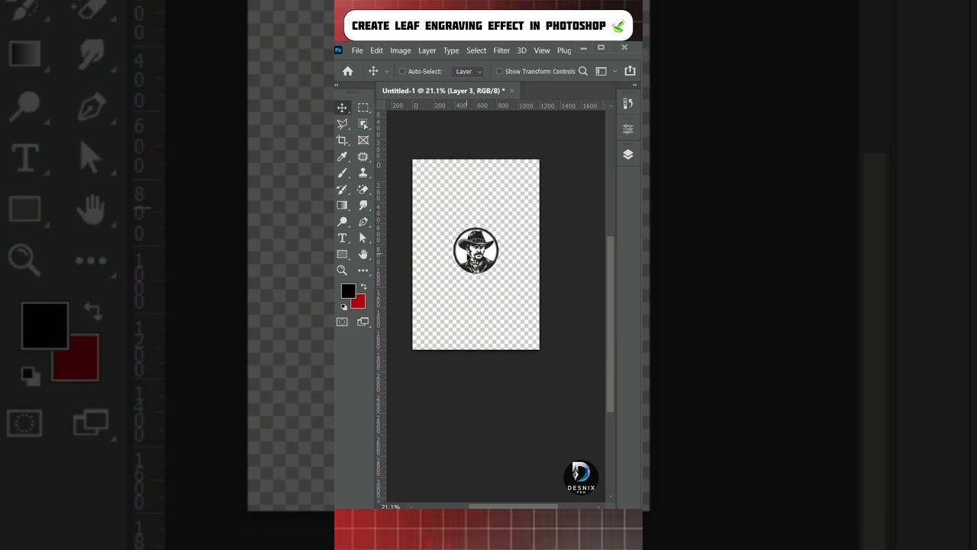977x550 pixels.
Task: Open the History panel icon
Action: coord(628,104)
